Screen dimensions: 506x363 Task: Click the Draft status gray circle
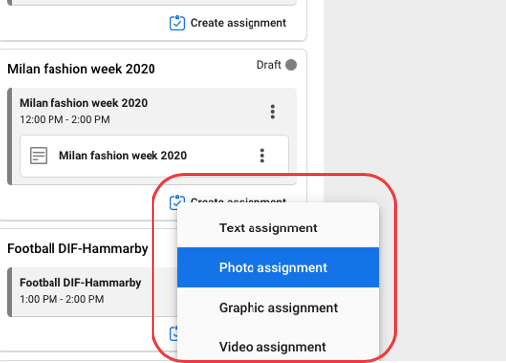point(291,65)
